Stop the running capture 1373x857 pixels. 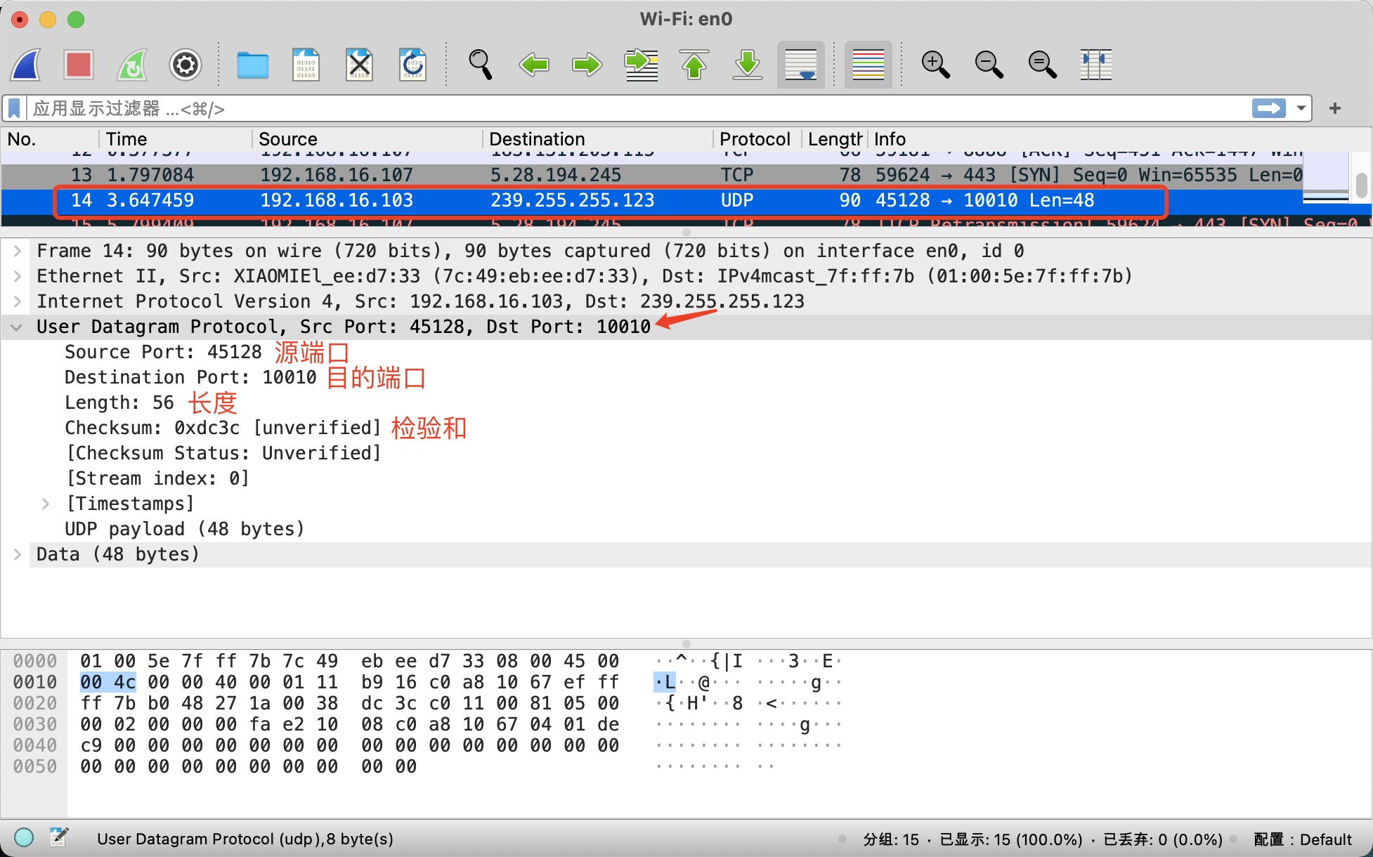click(79, 65)
